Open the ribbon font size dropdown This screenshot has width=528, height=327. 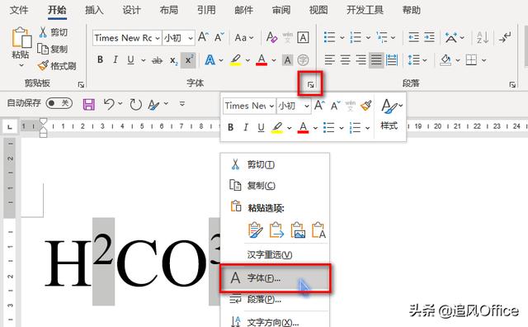pos(191,38)
